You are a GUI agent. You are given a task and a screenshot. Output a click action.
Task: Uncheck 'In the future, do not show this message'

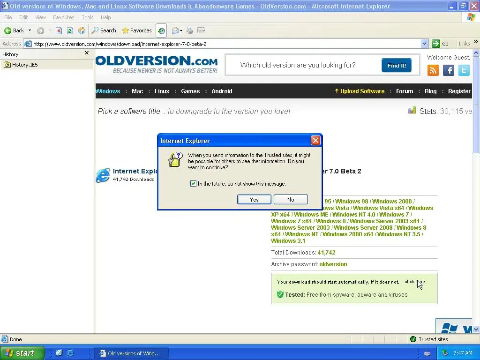[193, 184]
